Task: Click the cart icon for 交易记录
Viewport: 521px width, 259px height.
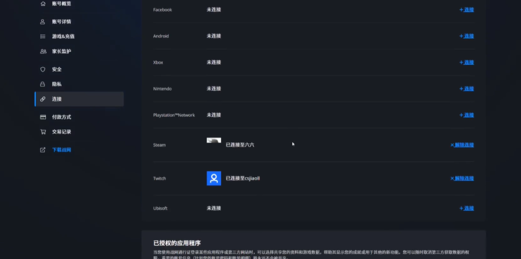Action: coord(43,132)
